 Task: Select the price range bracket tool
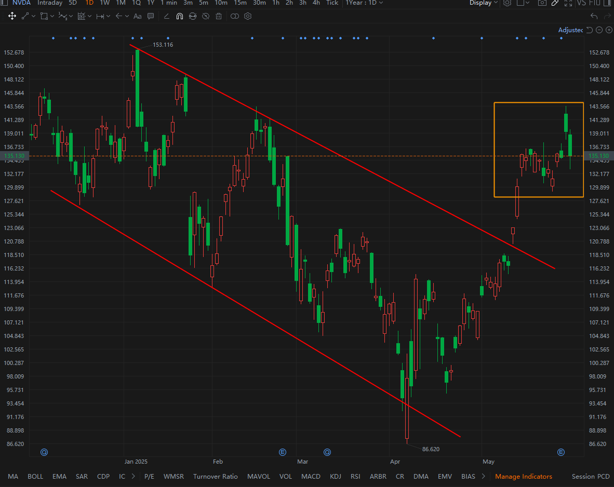[x=100, y=16]
